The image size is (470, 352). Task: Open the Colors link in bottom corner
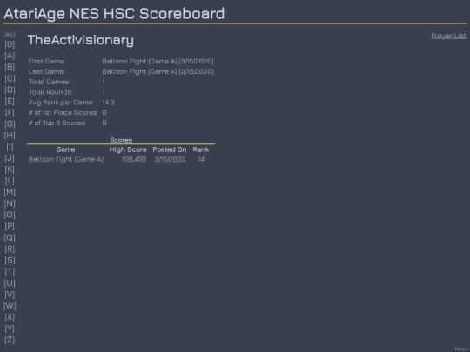461,349
